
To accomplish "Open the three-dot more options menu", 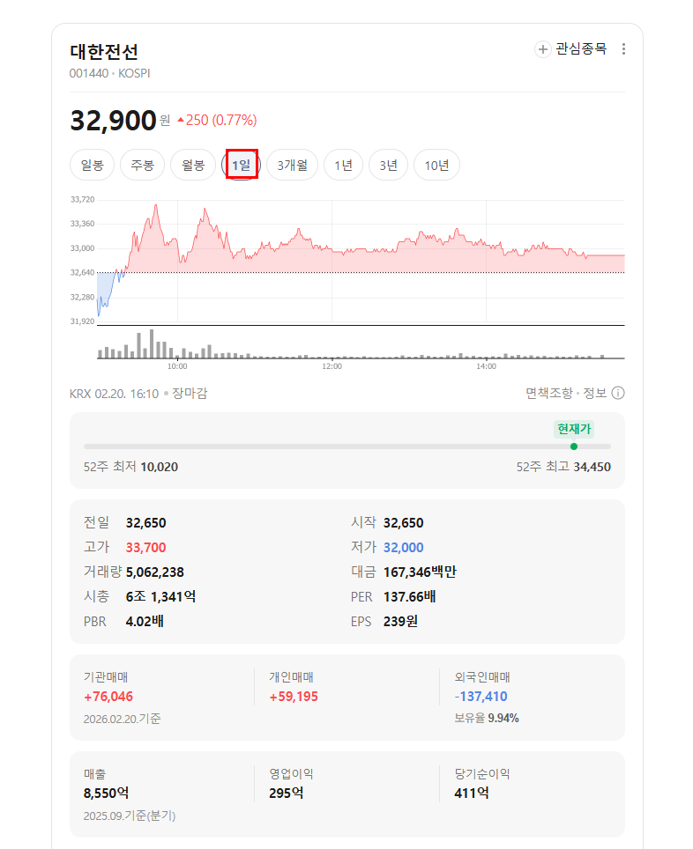I will [623, 49].
